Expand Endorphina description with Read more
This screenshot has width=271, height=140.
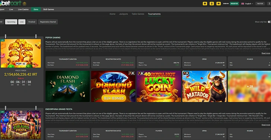point(266,125)
